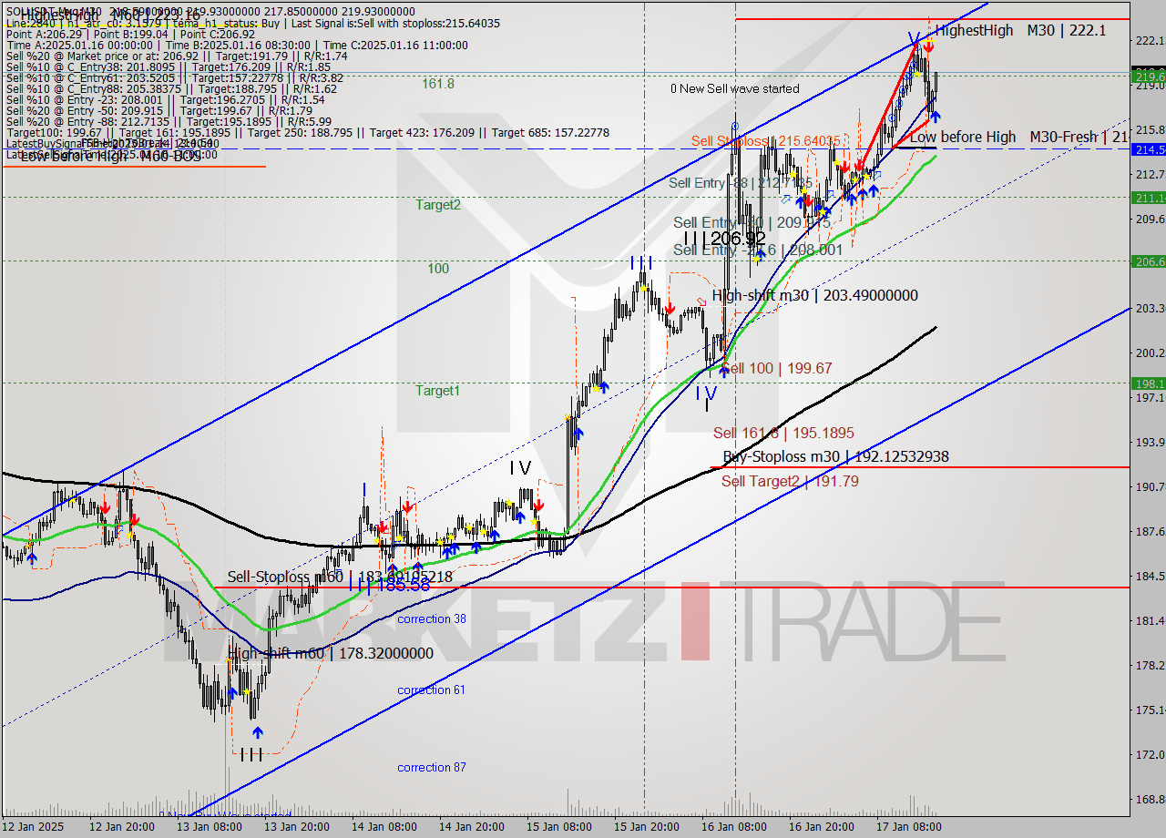The image size is (1166, 838).
Task: Click the green current price tag 219.6
Action: (1148, 77)
